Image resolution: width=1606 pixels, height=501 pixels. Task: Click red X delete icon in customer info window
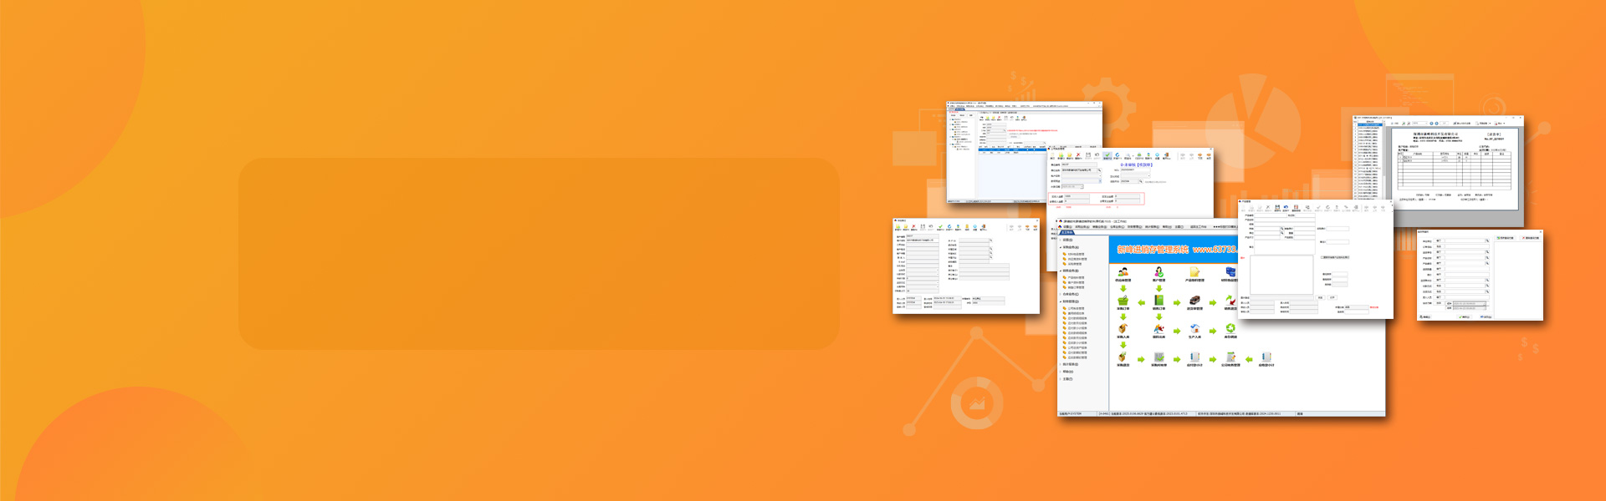point(914,226)
